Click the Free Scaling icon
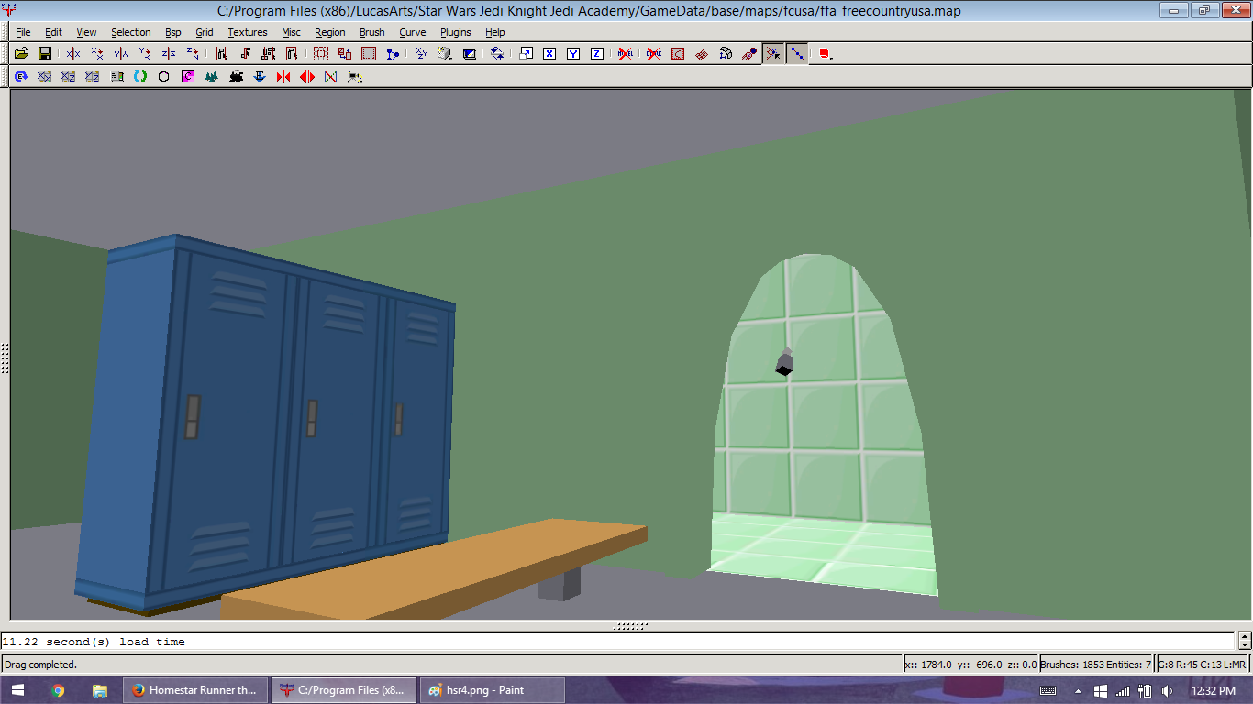1253x704 pixels. [526, 54]
